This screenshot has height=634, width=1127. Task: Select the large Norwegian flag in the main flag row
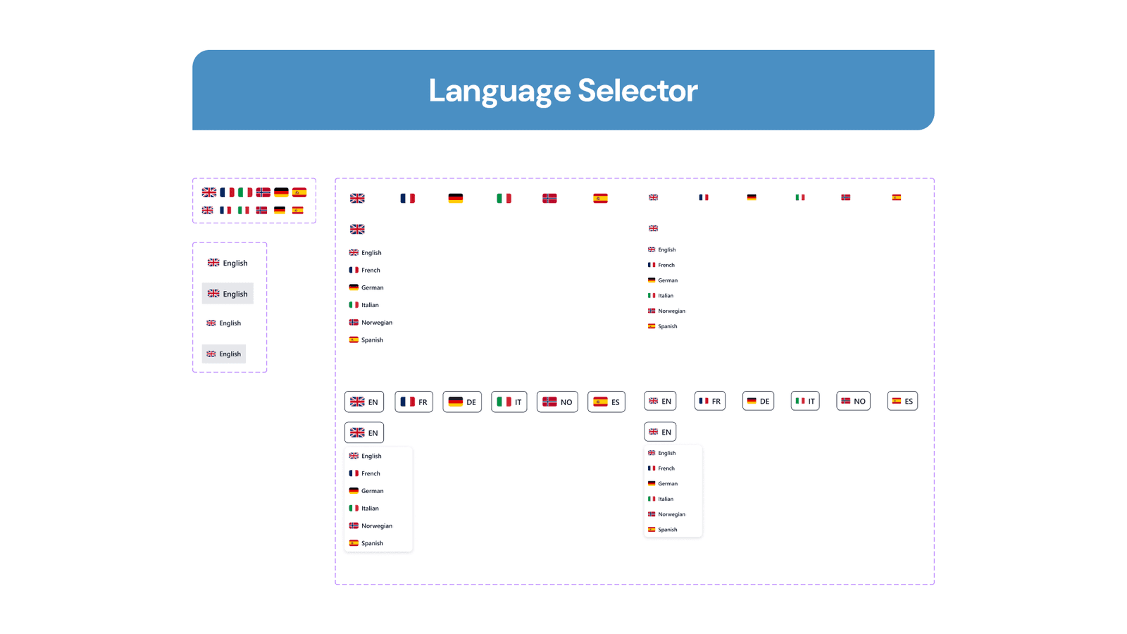(x=550, y=199)
